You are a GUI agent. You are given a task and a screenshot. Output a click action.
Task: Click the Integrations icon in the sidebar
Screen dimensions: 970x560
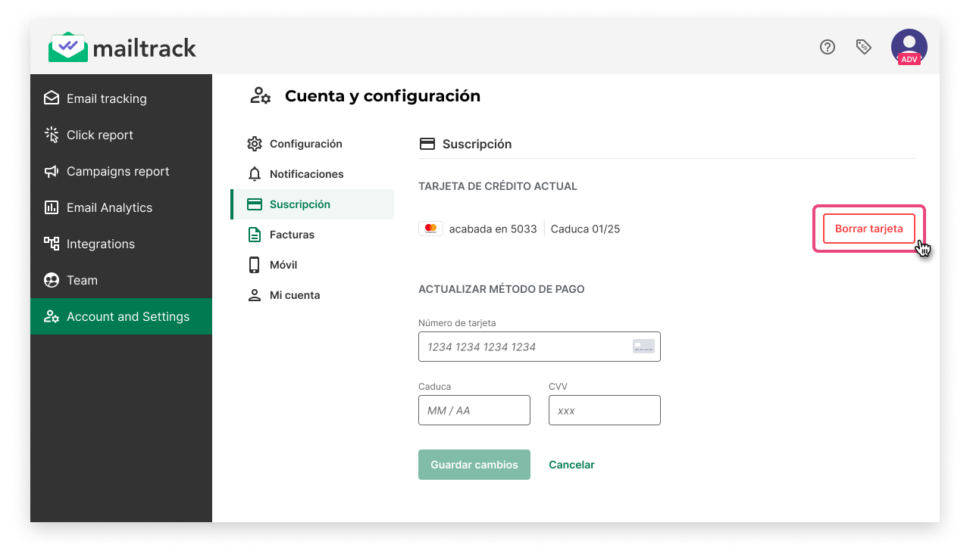[x=51, y=244]
